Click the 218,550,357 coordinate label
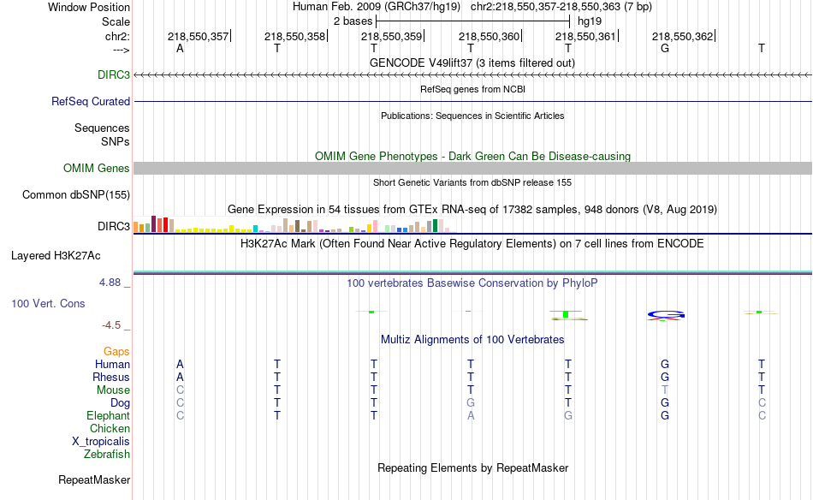Screen dimensions: 813x500 pyautogui.click(x=198, y=36)
